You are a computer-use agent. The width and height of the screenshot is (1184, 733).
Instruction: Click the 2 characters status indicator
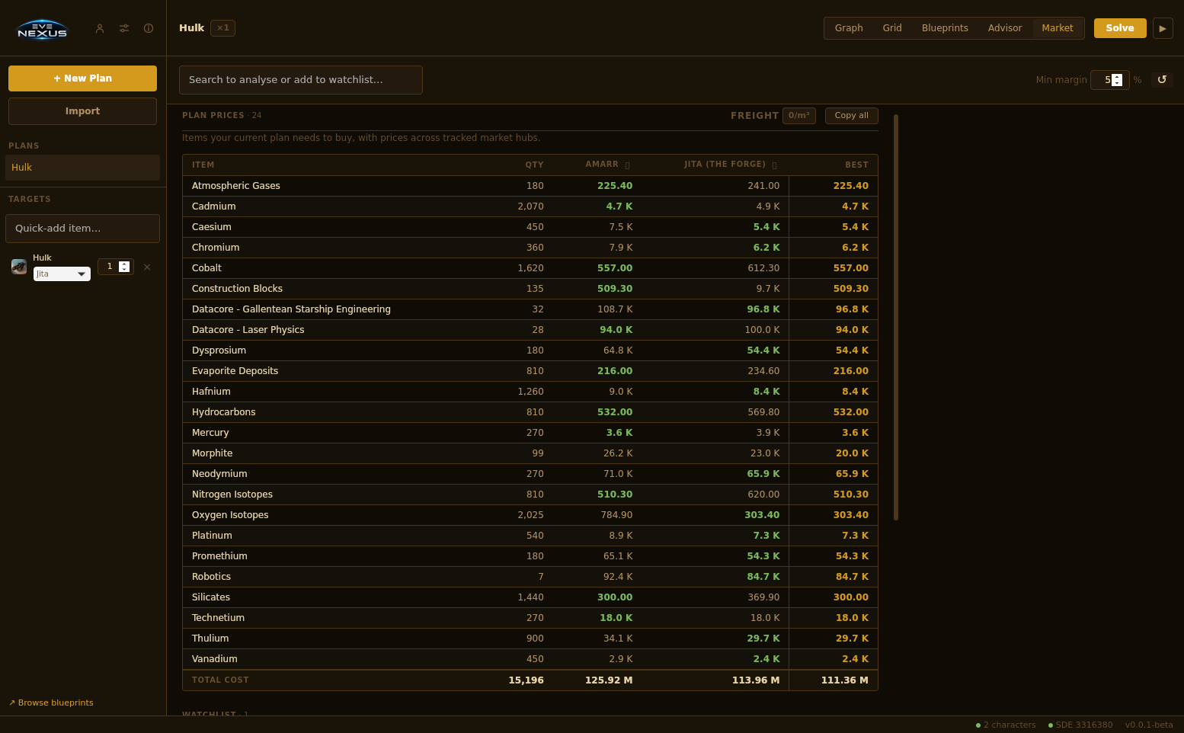coord(1006,725)
